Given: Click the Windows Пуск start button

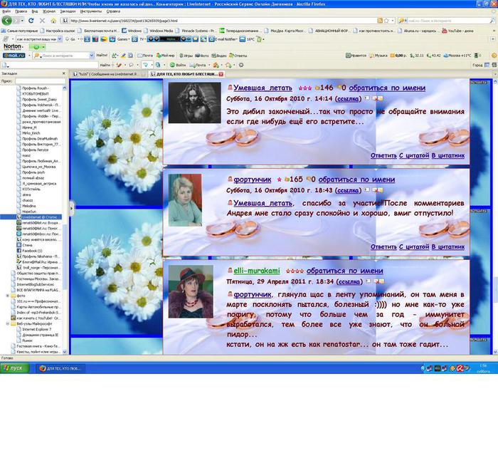Looking at the screenshot, I should click(15, 368).
